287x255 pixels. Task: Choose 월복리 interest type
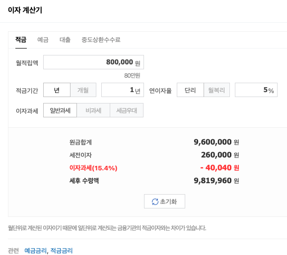coord(216,90)
